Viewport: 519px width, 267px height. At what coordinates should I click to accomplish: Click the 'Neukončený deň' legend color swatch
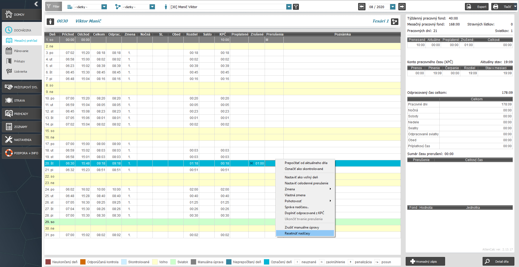[48, 262]
